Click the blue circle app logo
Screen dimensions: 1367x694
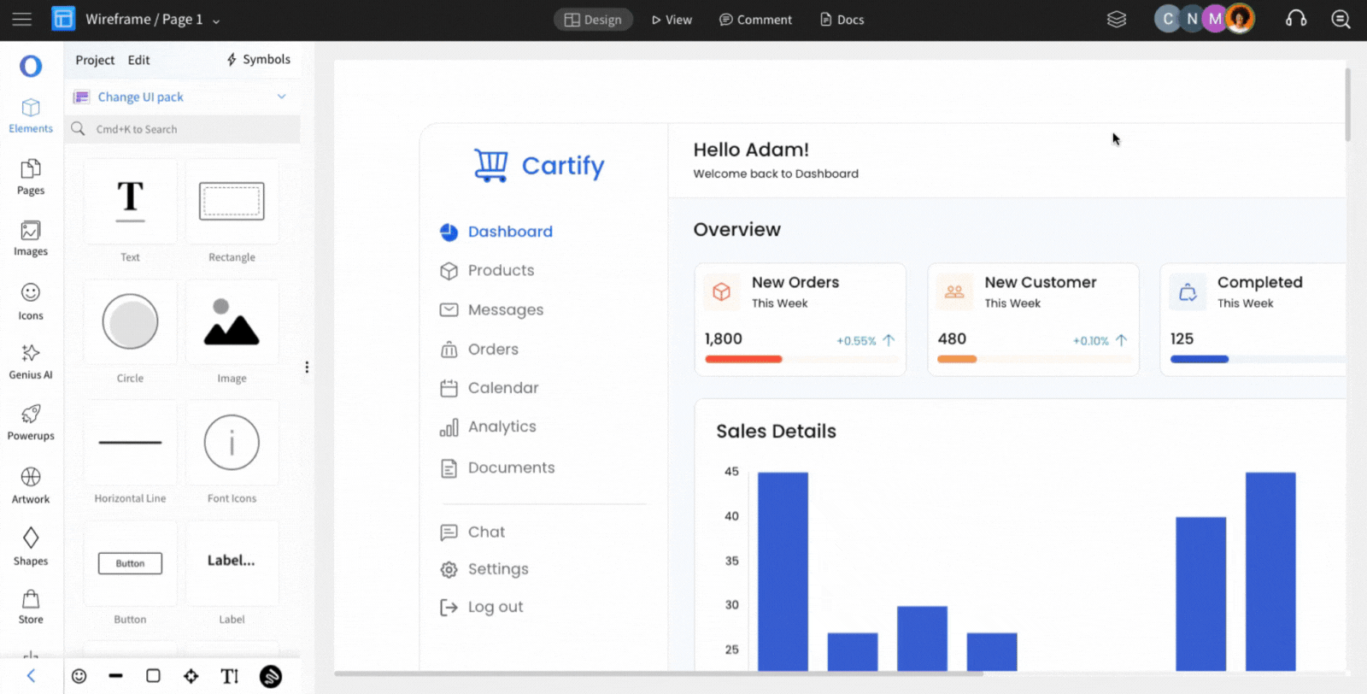(x=31, y=66)
